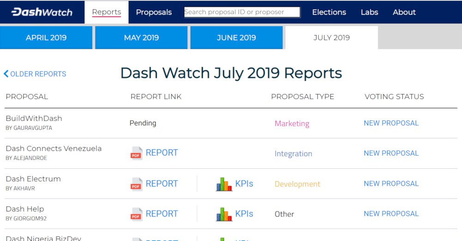
Task: Open PDF icon for Dash Electrum
Action: tap(136, 184)
